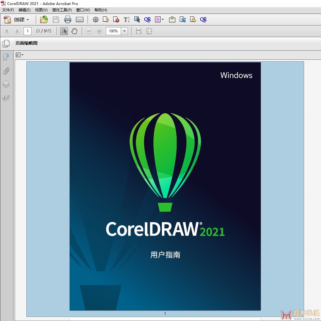Screen dimensions: 321x321
Task: Click the fit one full page icon
Action: pyautogui.click(x=149, y=31)
